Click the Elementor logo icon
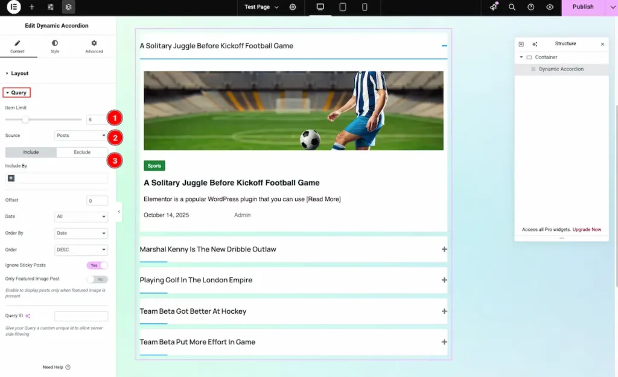The height and width of the screenshot is (377, 618). click(13, 7)
